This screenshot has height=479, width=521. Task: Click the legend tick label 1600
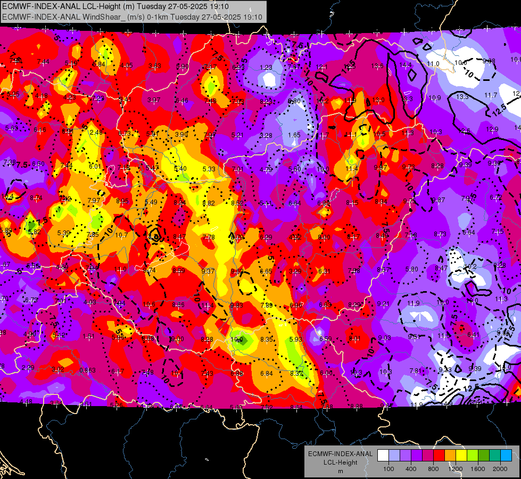(x=478, y=469)
